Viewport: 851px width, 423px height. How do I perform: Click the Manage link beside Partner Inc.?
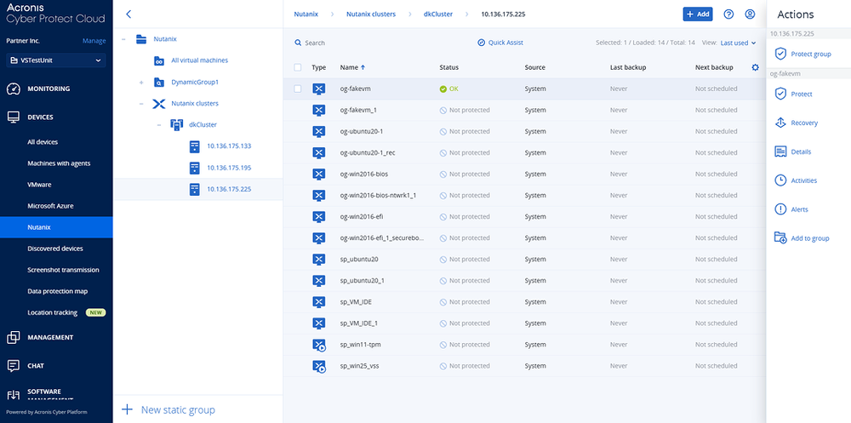point(94,41)
